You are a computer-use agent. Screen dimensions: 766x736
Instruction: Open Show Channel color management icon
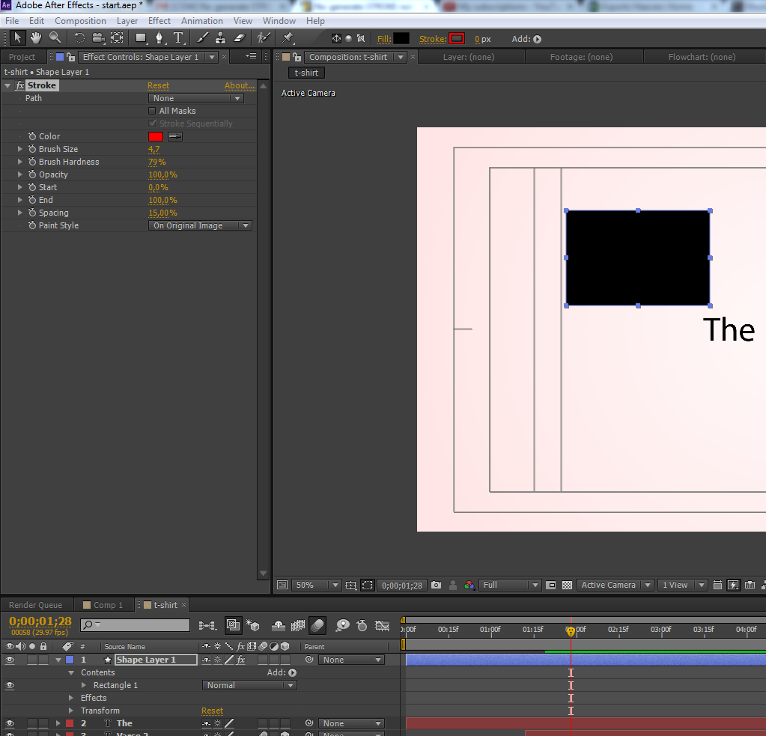pyautogui.click(x=469, y=585)
